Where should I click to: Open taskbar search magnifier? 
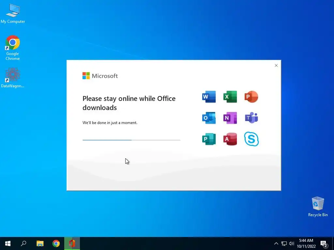click(x=23, y=243)
